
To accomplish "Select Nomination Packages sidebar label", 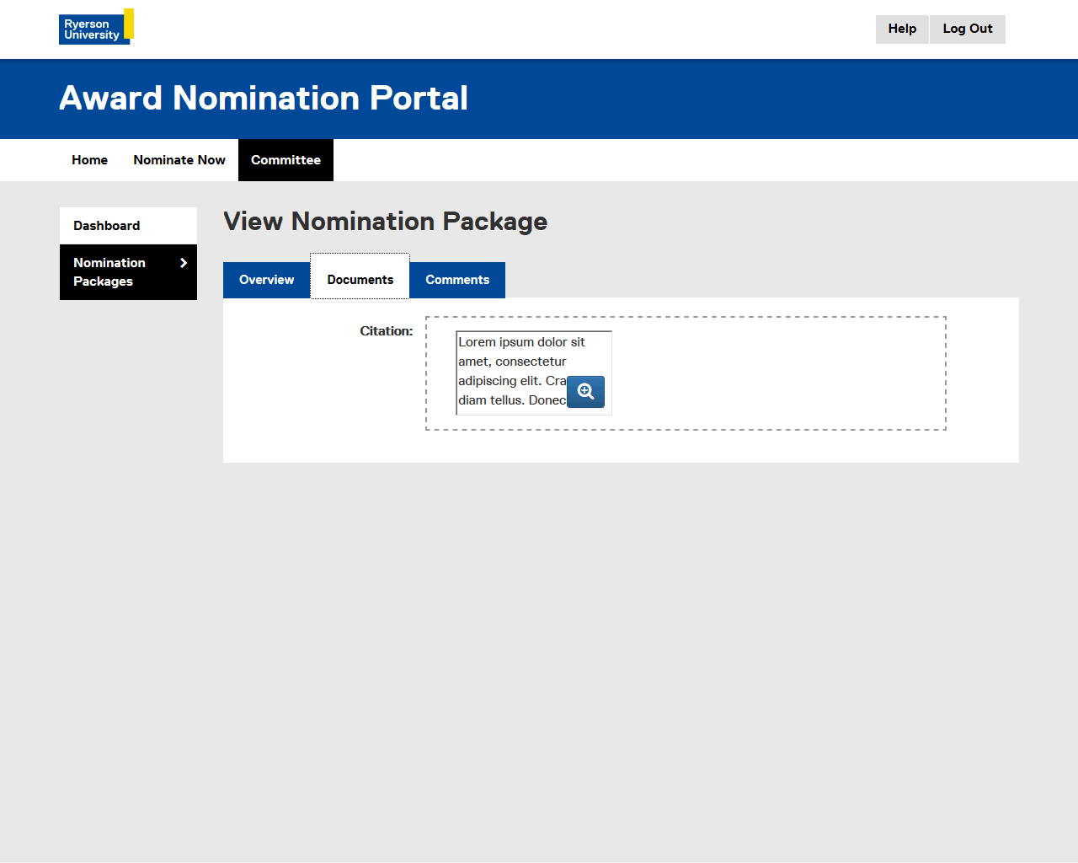I will (x=109, y=272).
